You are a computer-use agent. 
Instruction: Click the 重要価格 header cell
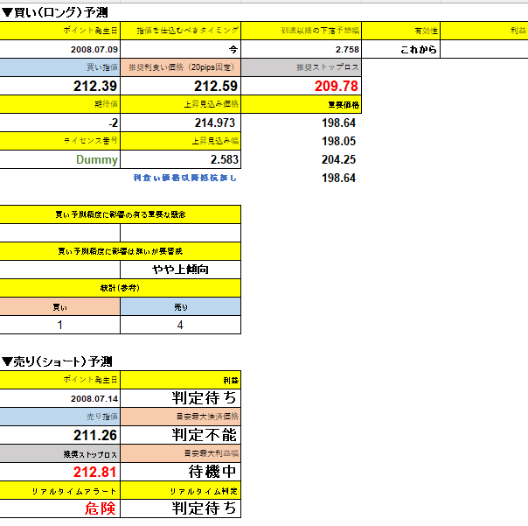(301, 104)
